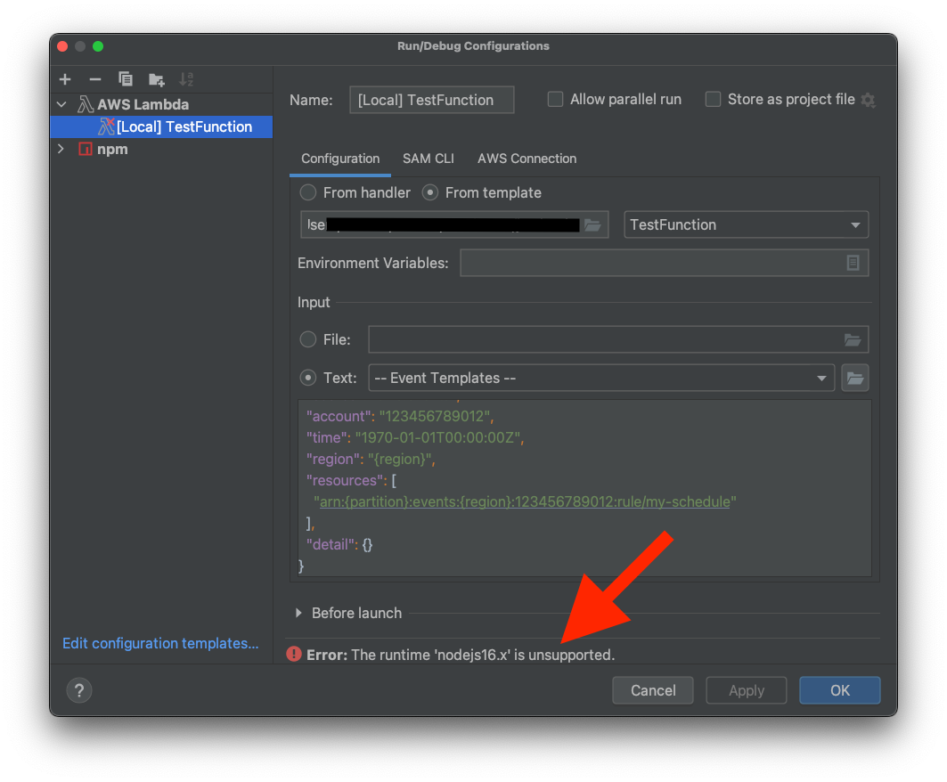This screenshot has height=782, width=947.
Task: Open the Event Templates dropdown
Action: click(x=601, y=378)
